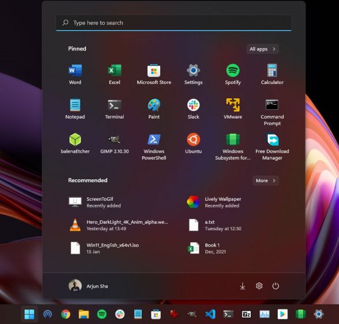Open the resource monitor graph taskbar icon
This screenshot has height=324, width=339.
click(264, 314)
